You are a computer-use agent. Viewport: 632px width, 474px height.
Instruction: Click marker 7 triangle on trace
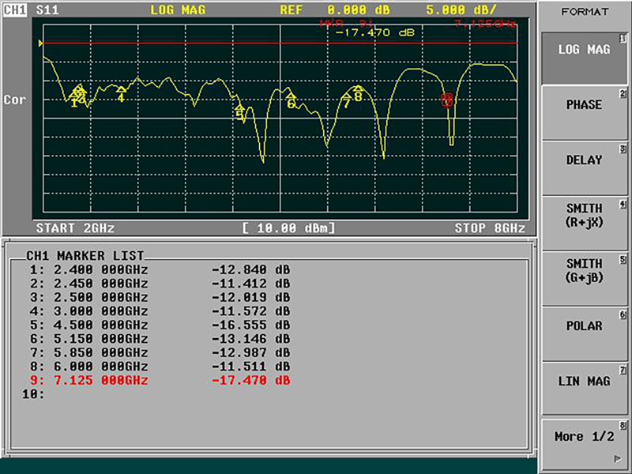(347, 96)
